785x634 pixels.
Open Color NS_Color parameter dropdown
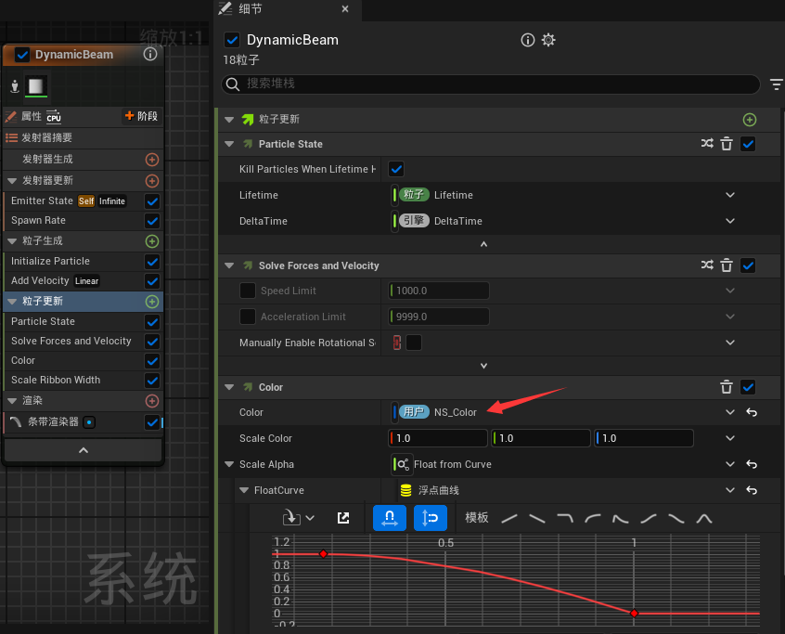(730, 412)
